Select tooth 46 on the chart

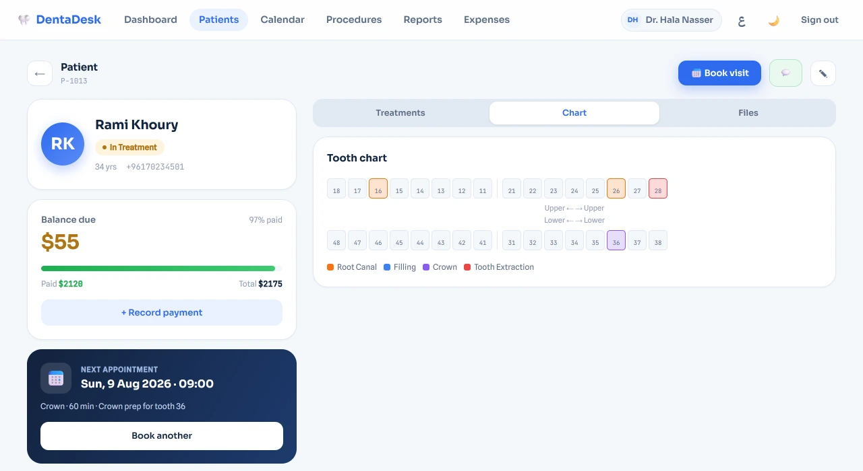pyautogui.click(x=378, y=240)
